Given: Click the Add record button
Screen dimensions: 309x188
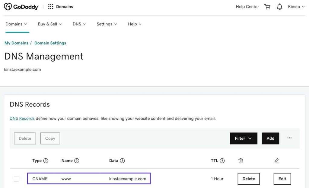Looking at the screenshot, I should (x=270, y=138).
